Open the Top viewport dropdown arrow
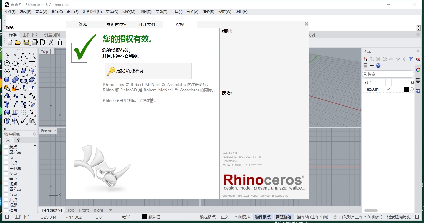 click(x=52, y=51)
